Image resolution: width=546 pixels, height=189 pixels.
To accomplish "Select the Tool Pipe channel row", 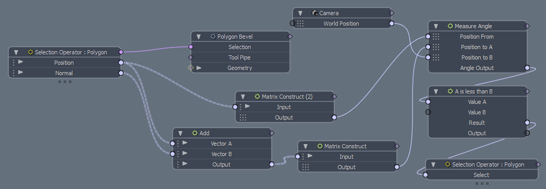I will 240,57.
